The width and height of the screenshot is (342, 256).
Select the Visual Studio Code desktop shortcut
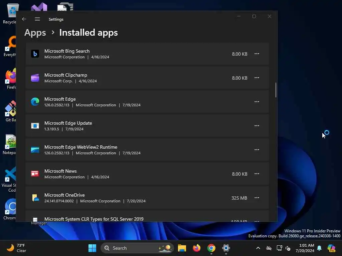pyautogui.click(x=9, y=179)
